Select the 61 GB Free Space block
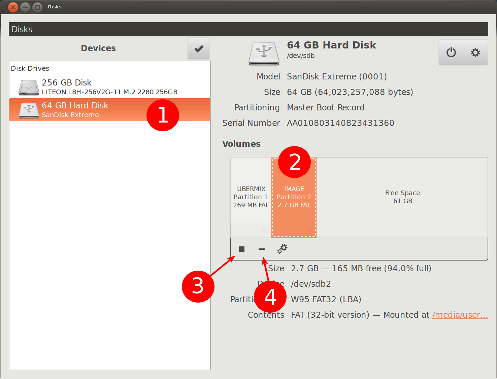Screen dimensions: 497x379 point(402,197)
